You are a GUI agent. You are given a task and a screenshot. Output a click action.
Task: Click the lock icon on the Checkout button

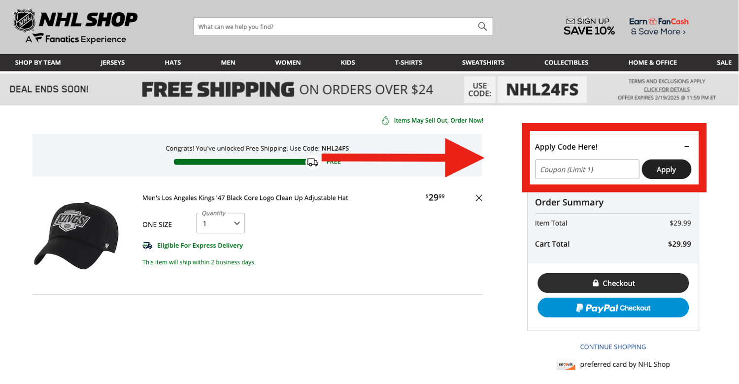(x=595, y=283)
